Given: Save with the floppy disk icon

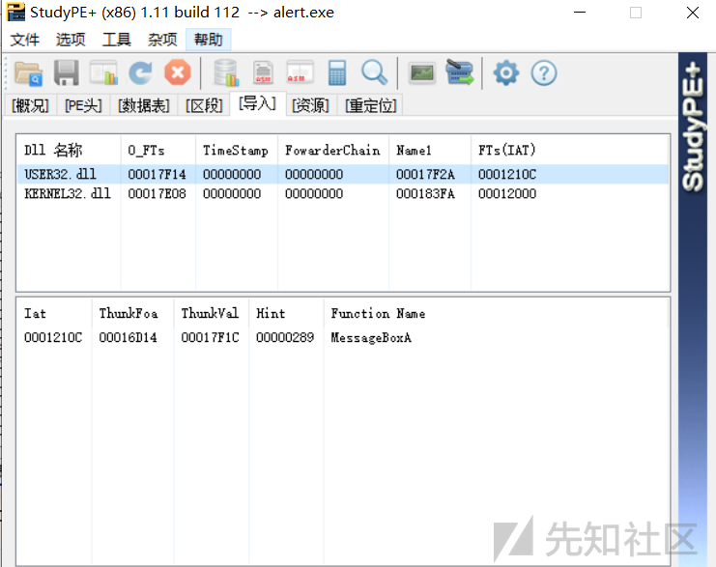Looking at the screenshot, I should click(67, 73).
